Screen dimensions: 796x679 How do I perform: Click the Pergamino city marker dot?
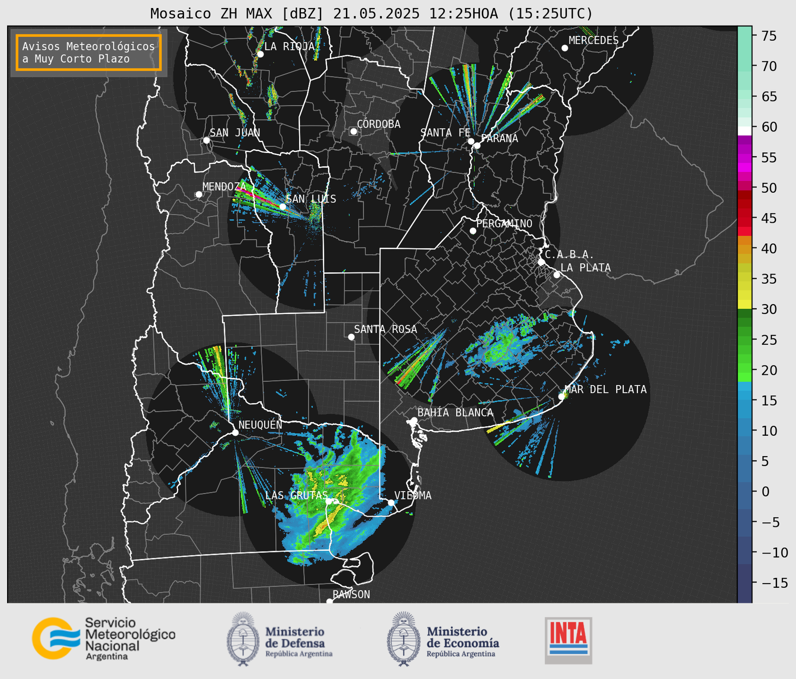pyautogui.click(x=473, y=231)
